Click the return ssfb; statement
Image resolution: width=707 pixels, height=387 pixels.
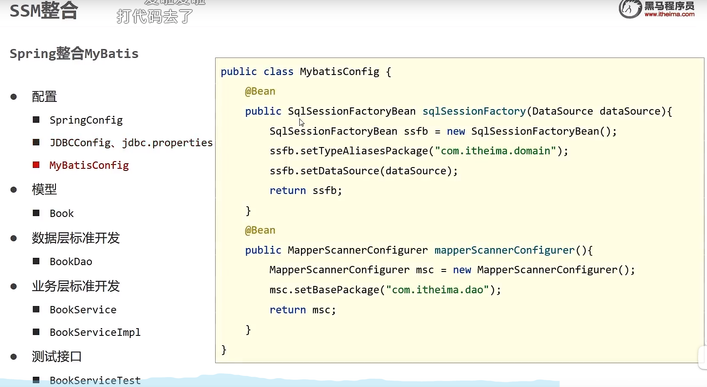tap(306, 191)
